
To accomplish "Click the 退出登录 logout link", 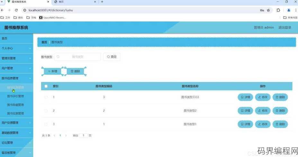I will [x=285, y=28].
